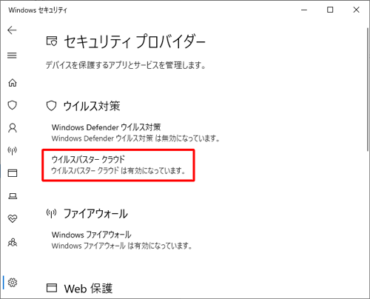Screen dimensions: 370x299
Task: Click the ファイアウォール section heading
Action: 95,213
